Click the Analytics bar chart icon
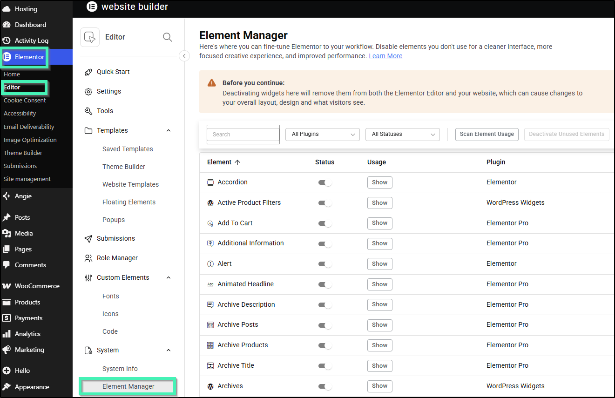Image resolution: width=615 pixels, height=398 pixels. coord(7,334)
